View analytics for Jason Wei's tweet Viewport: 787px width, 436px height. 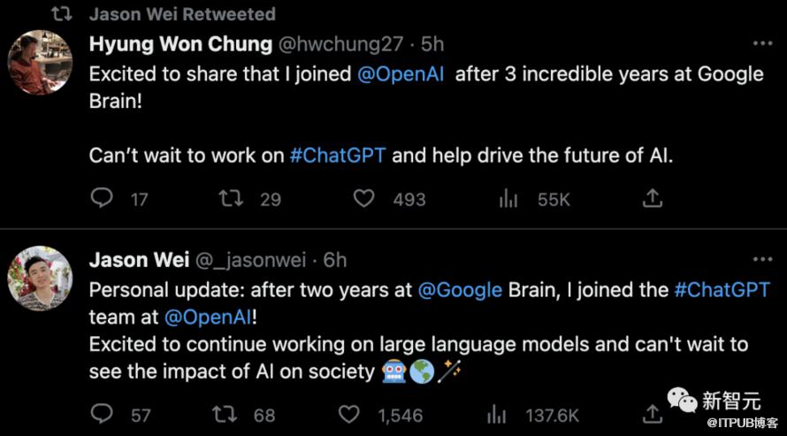point(496,415)
